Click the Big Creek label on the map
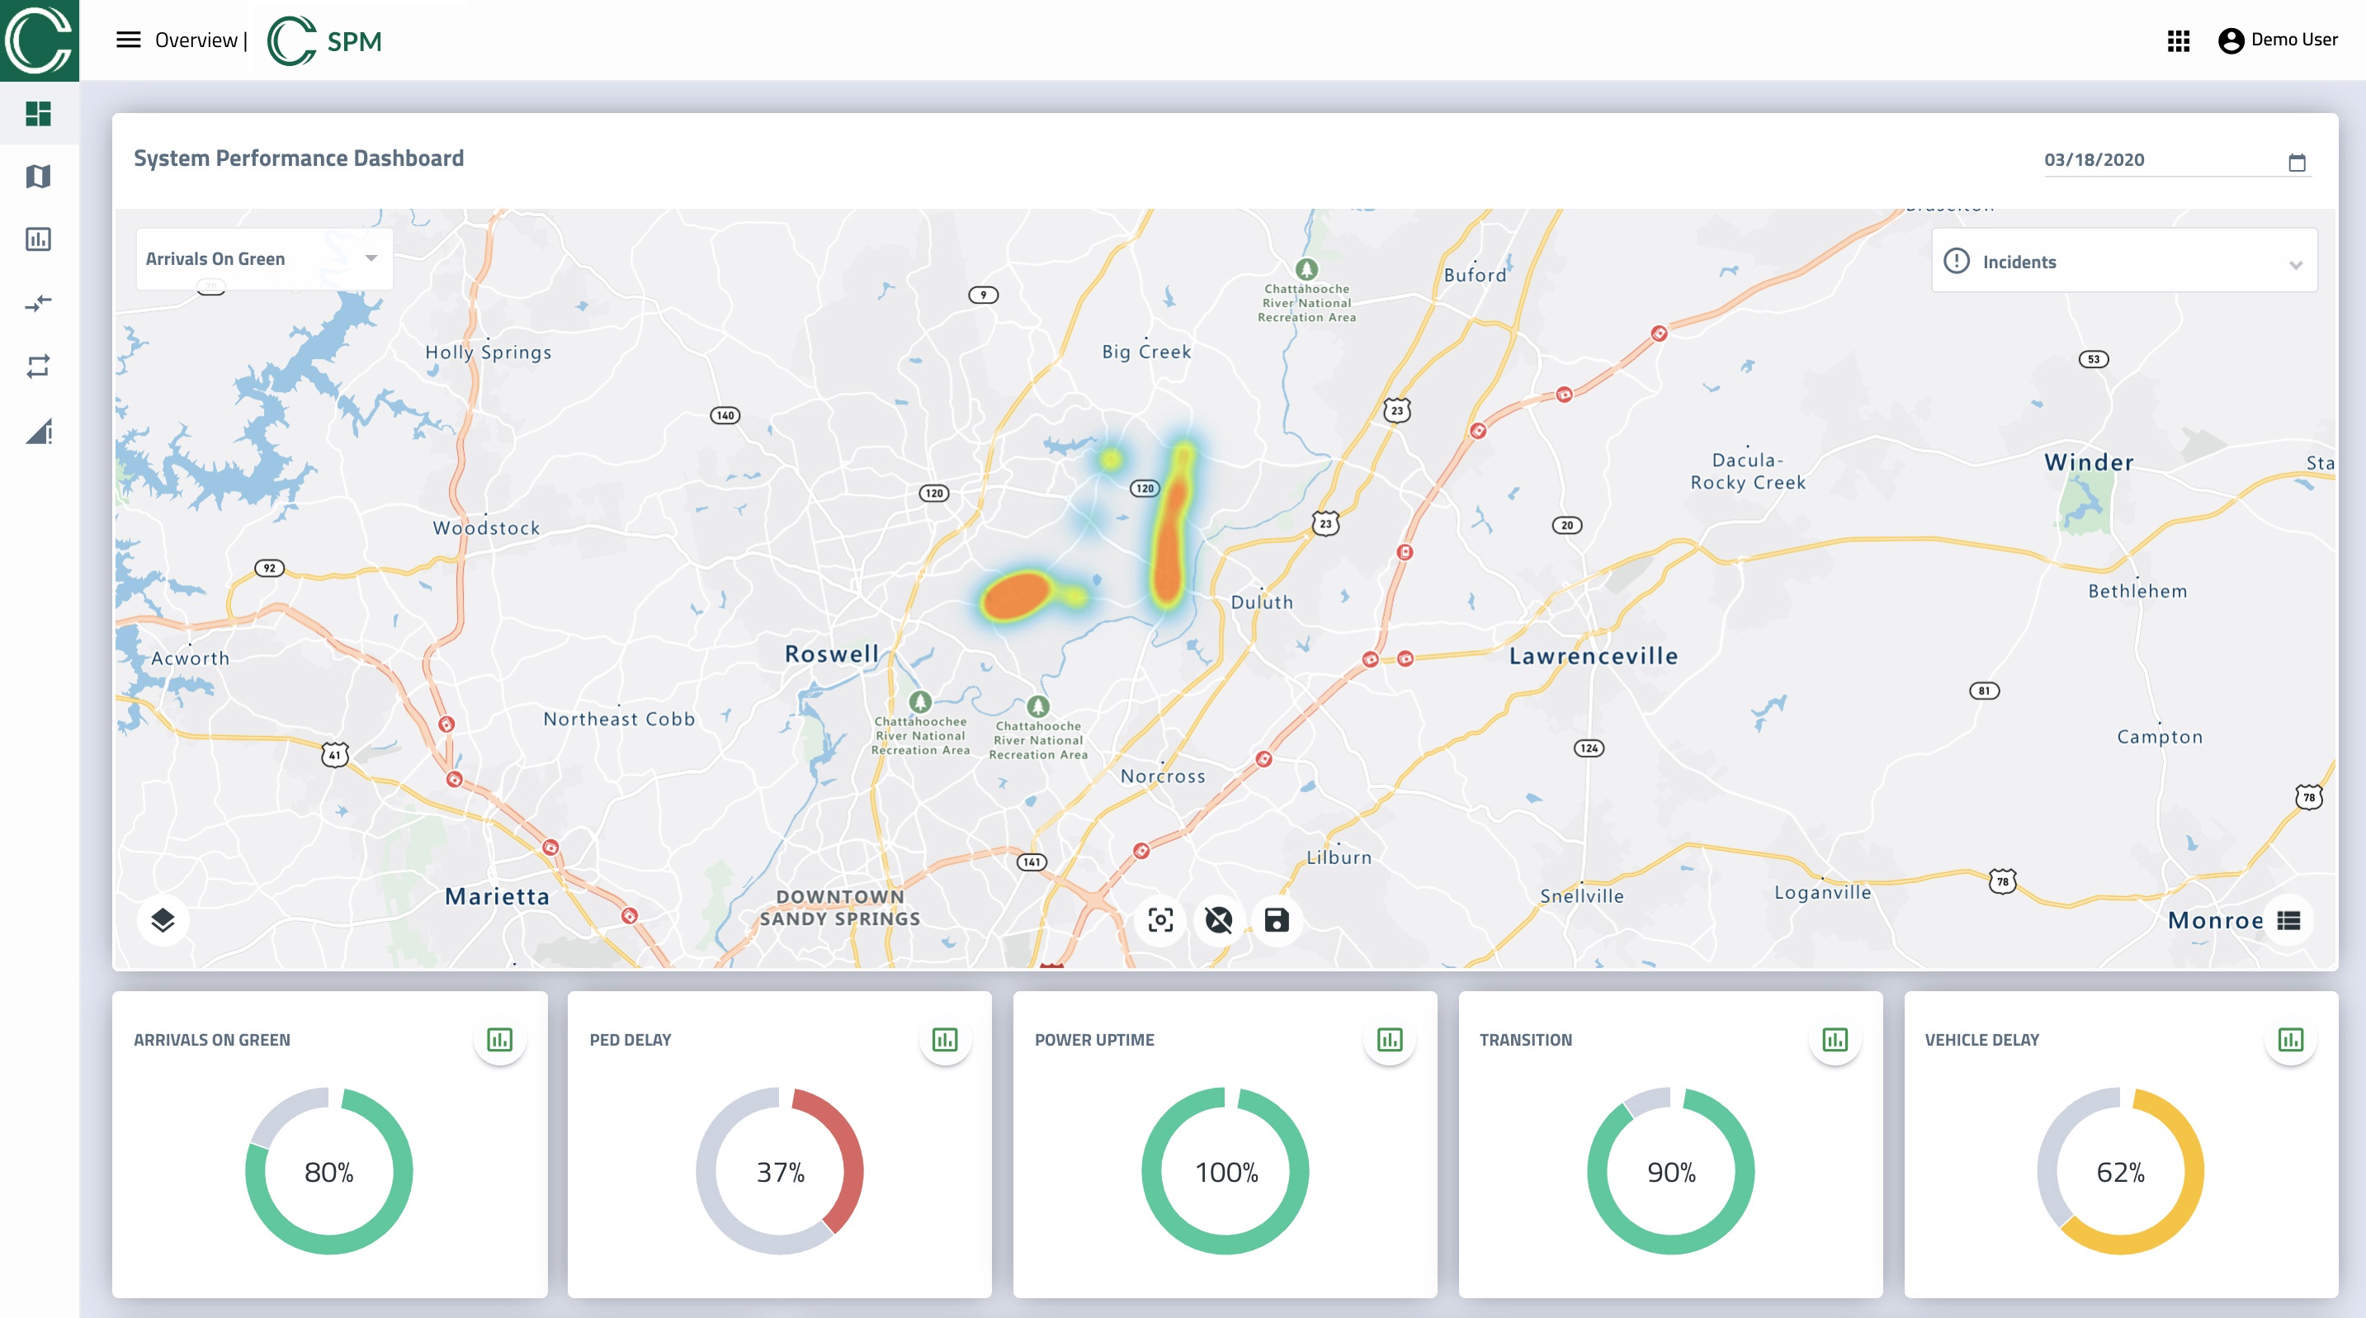Screen dimensions: 2366x1318 pos(1146,352)
